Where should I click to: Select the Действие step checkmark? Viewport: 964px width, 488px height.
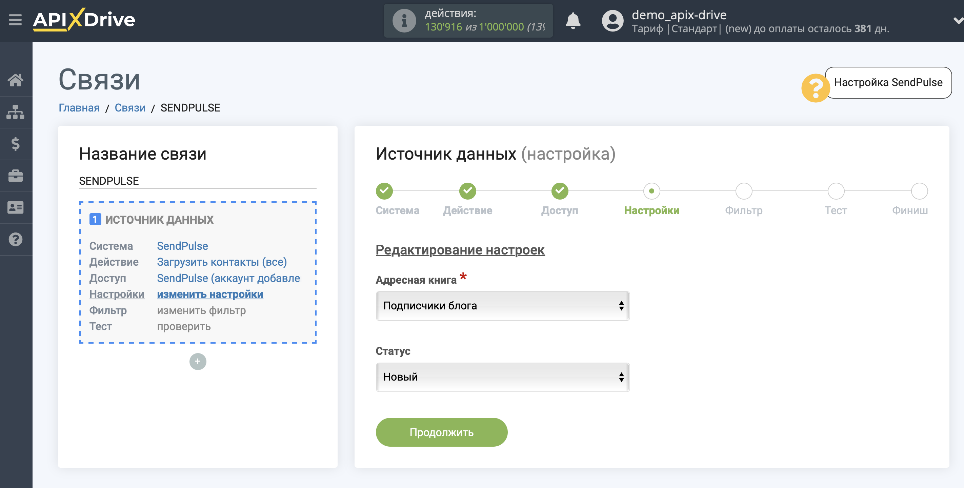(467, 191)
